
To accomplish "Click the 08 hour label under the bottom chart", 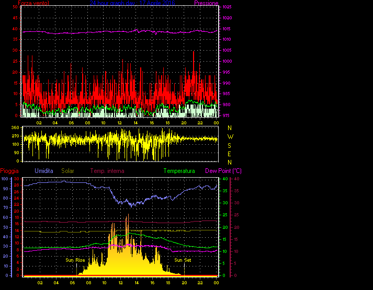I will pyautogui.click(x=88, y=283).
